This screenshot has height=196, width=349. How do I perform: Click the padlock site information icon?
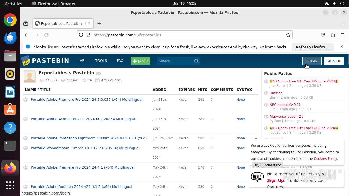click(88, 35)
